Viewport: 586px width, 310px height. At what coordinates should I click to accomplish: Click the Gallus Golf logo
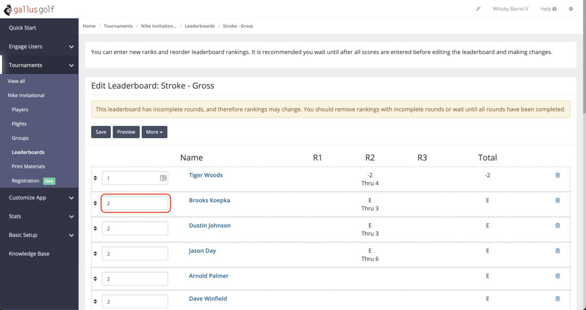point(29,9)
